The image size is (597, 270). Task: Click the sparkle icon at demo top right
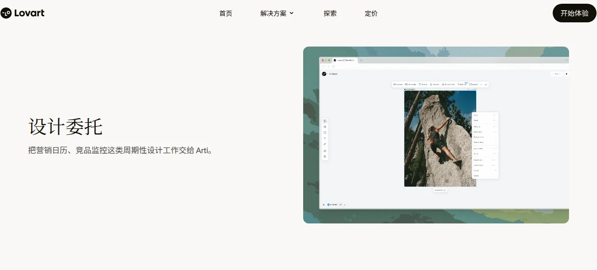(566, 74)
